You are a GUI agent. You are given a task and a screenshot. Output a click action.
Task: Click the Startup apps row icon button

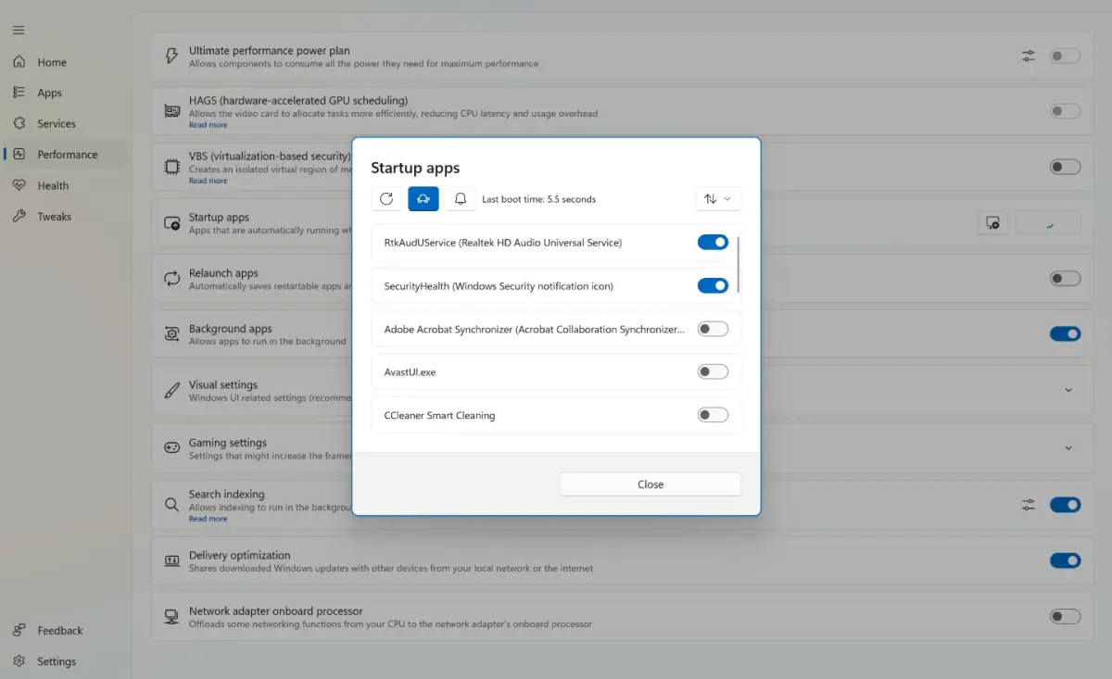coord(992,222)
